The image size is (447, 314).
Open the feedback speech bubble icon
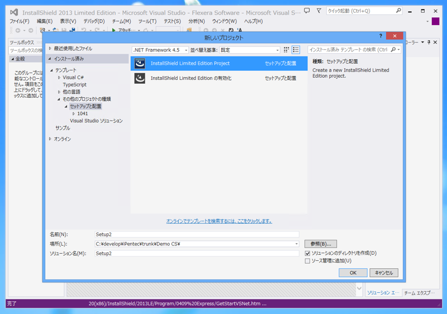point(307,11)
